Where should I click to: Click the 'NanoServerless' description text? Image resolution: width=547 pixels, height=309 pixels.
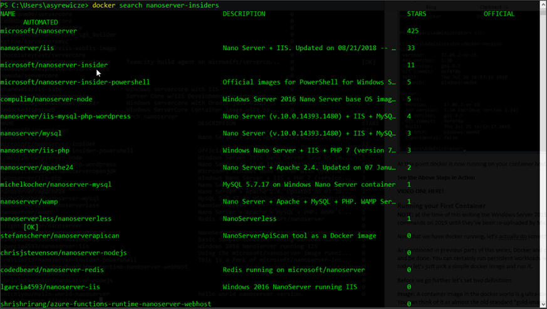tap(250, 219)
